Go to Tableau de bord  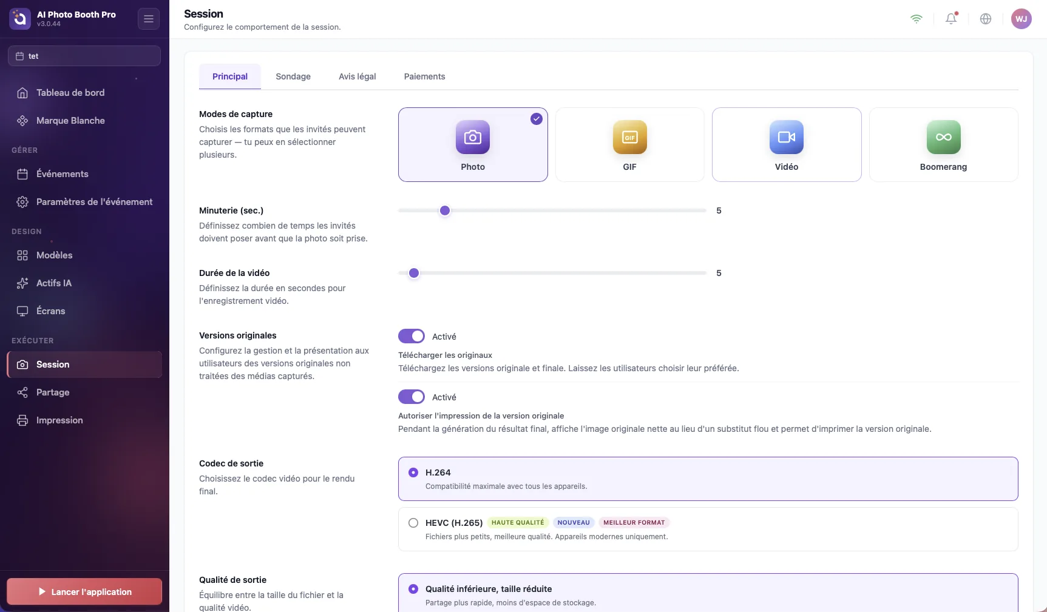(x=84, y=93)
